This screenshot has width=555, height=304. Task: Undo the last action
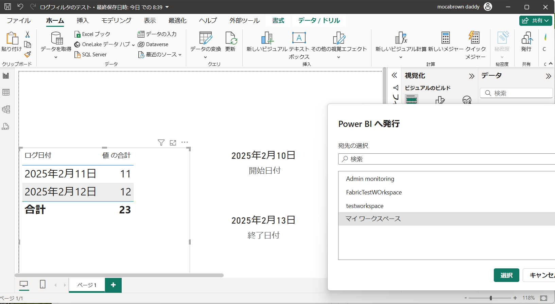20,6
